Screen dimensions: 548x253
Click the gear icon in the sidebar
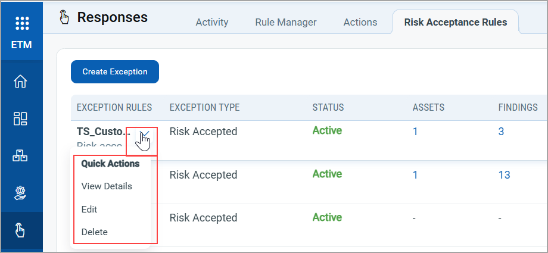click(x=21, y=193)
